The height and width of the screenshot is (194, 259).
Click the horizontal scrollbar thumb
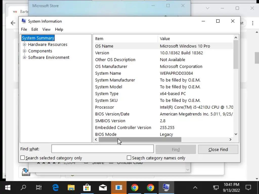[140, 139]
